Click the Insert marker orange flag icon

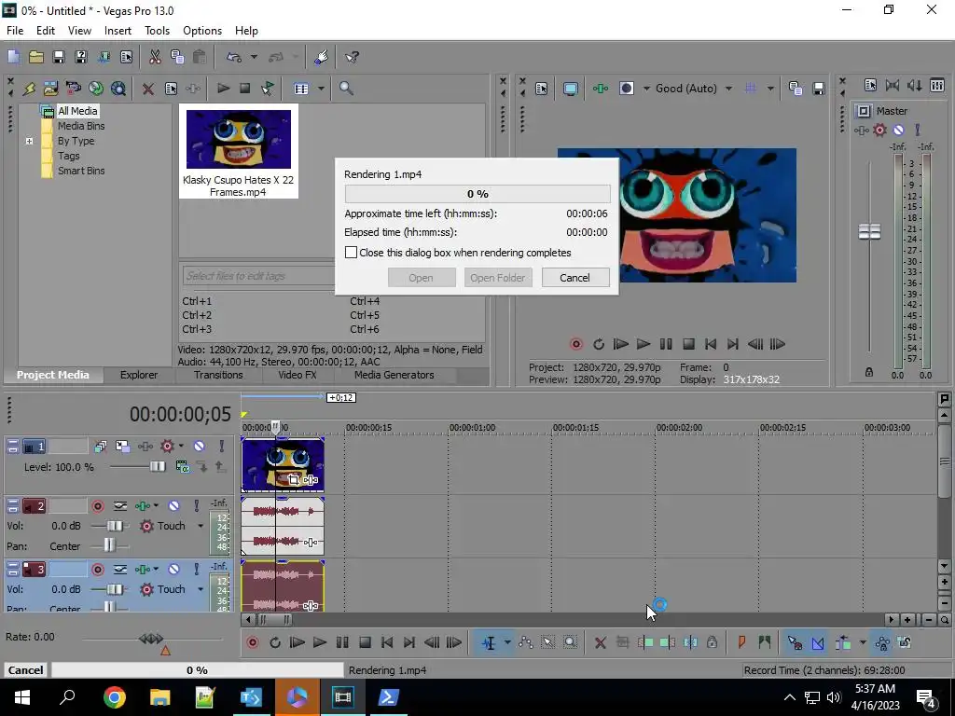pos(741,642)
